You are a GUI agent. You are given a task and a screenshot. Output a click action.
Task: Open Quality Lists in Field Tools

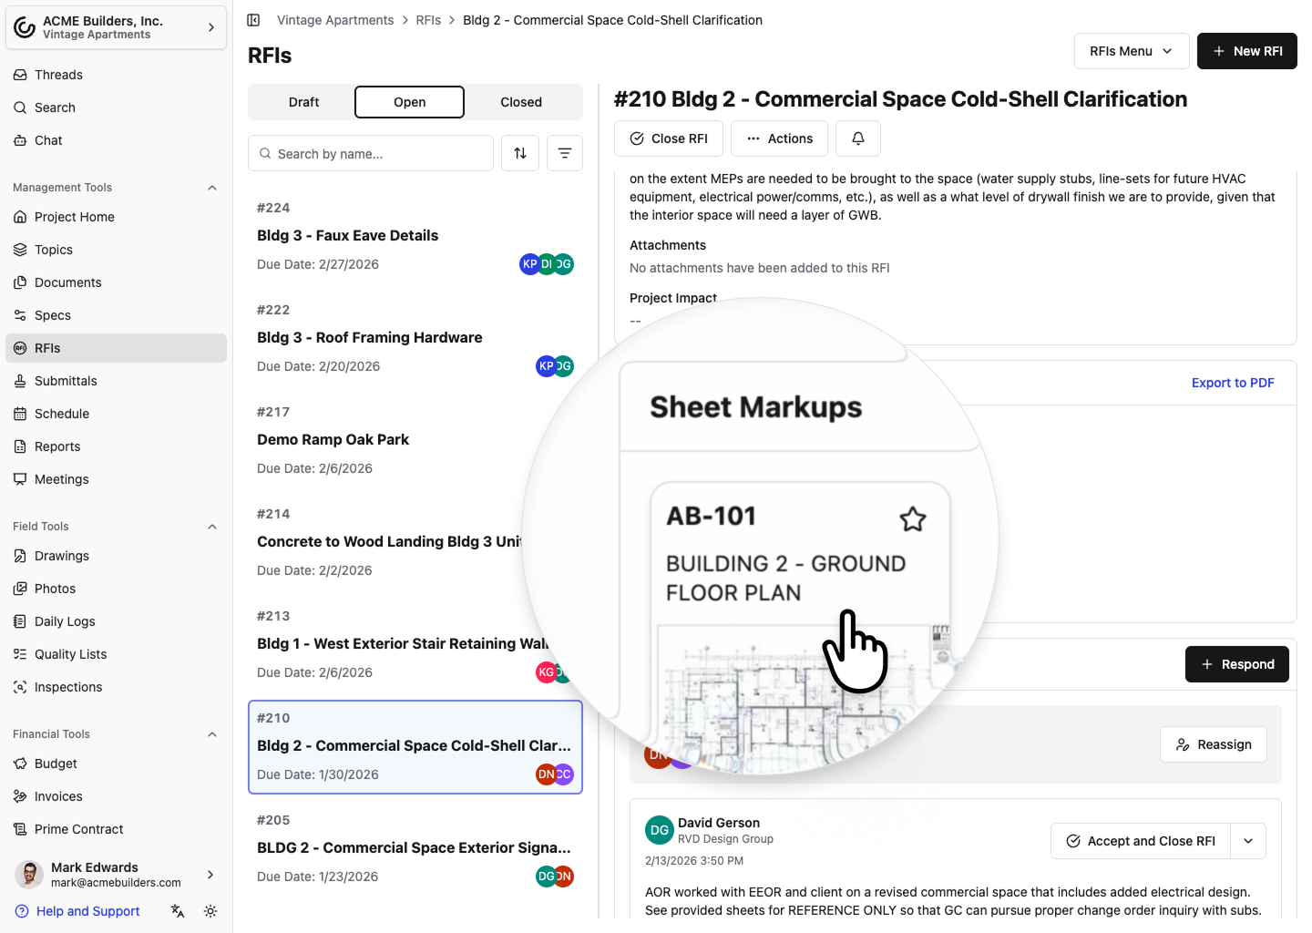(70, 654)
